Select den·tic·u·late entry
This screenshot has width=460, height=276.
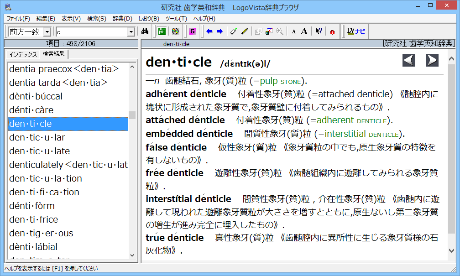click(68, 151)
